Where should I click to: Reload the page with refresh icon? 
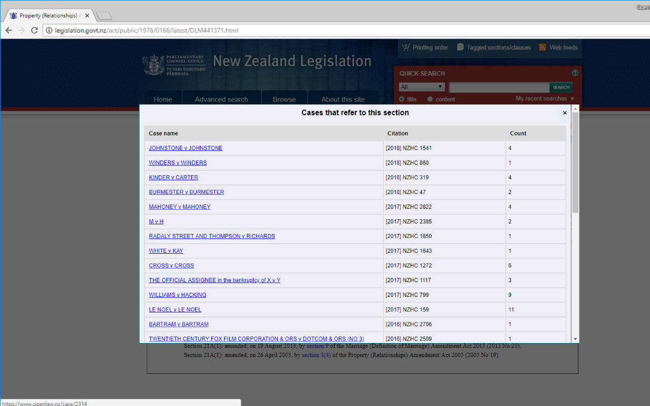(35, 30)
